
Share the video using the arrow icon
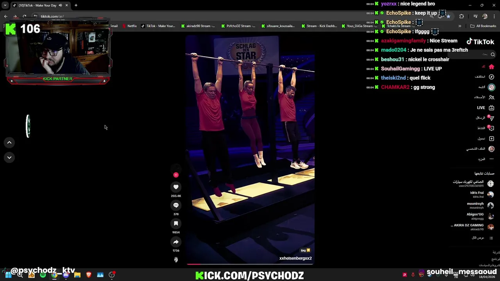pos(176,242)
